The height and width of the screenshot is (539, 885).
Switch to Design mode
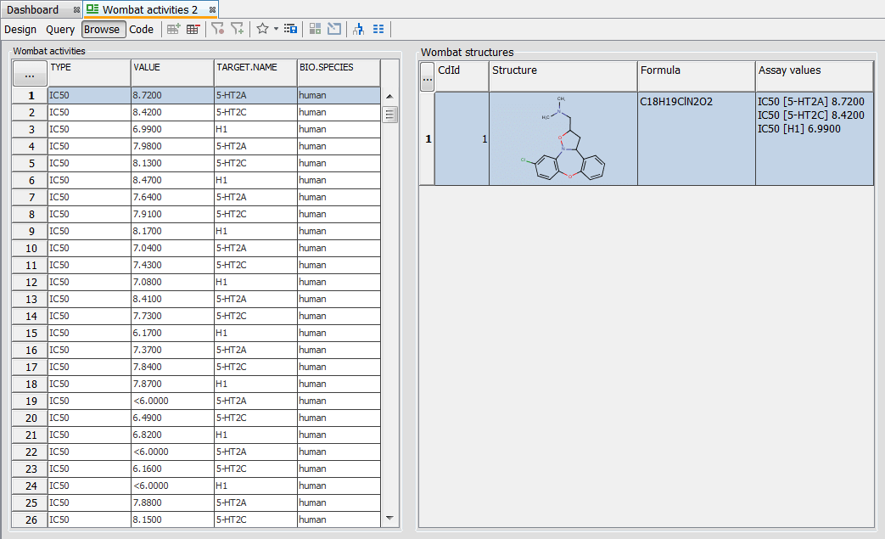(20, 29)
